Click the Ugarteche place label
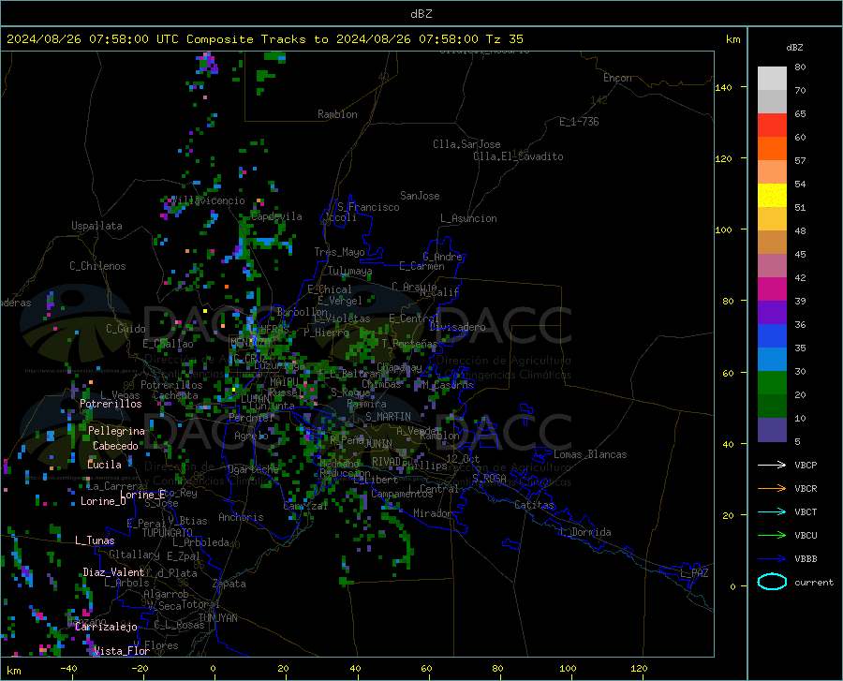The height and width of the screenshot is (681, 843). 253,469
